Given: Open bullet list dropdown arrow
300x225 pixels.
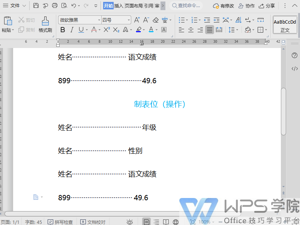Looking at the screenshot, I should click(x=187, y=20).
